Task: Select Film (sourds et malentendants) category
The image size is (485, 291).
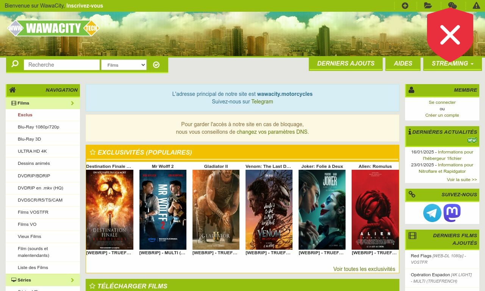Action: (x=33, y=252)
